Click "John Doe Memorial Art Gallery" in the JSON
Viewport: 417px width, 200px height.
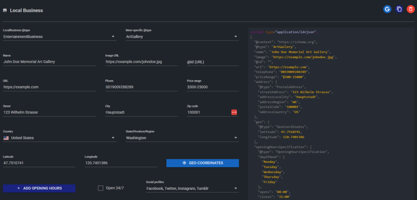299,52
